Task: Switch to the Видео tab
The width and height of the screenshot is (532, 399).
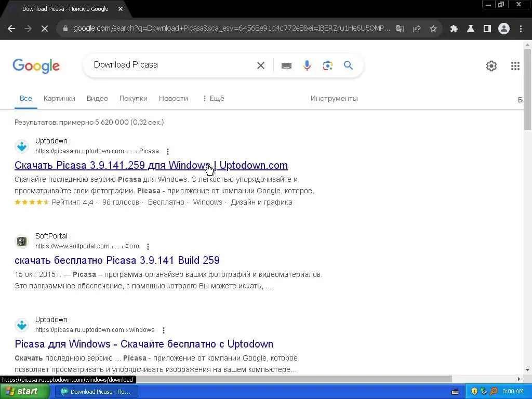Action: coord(97,98)
